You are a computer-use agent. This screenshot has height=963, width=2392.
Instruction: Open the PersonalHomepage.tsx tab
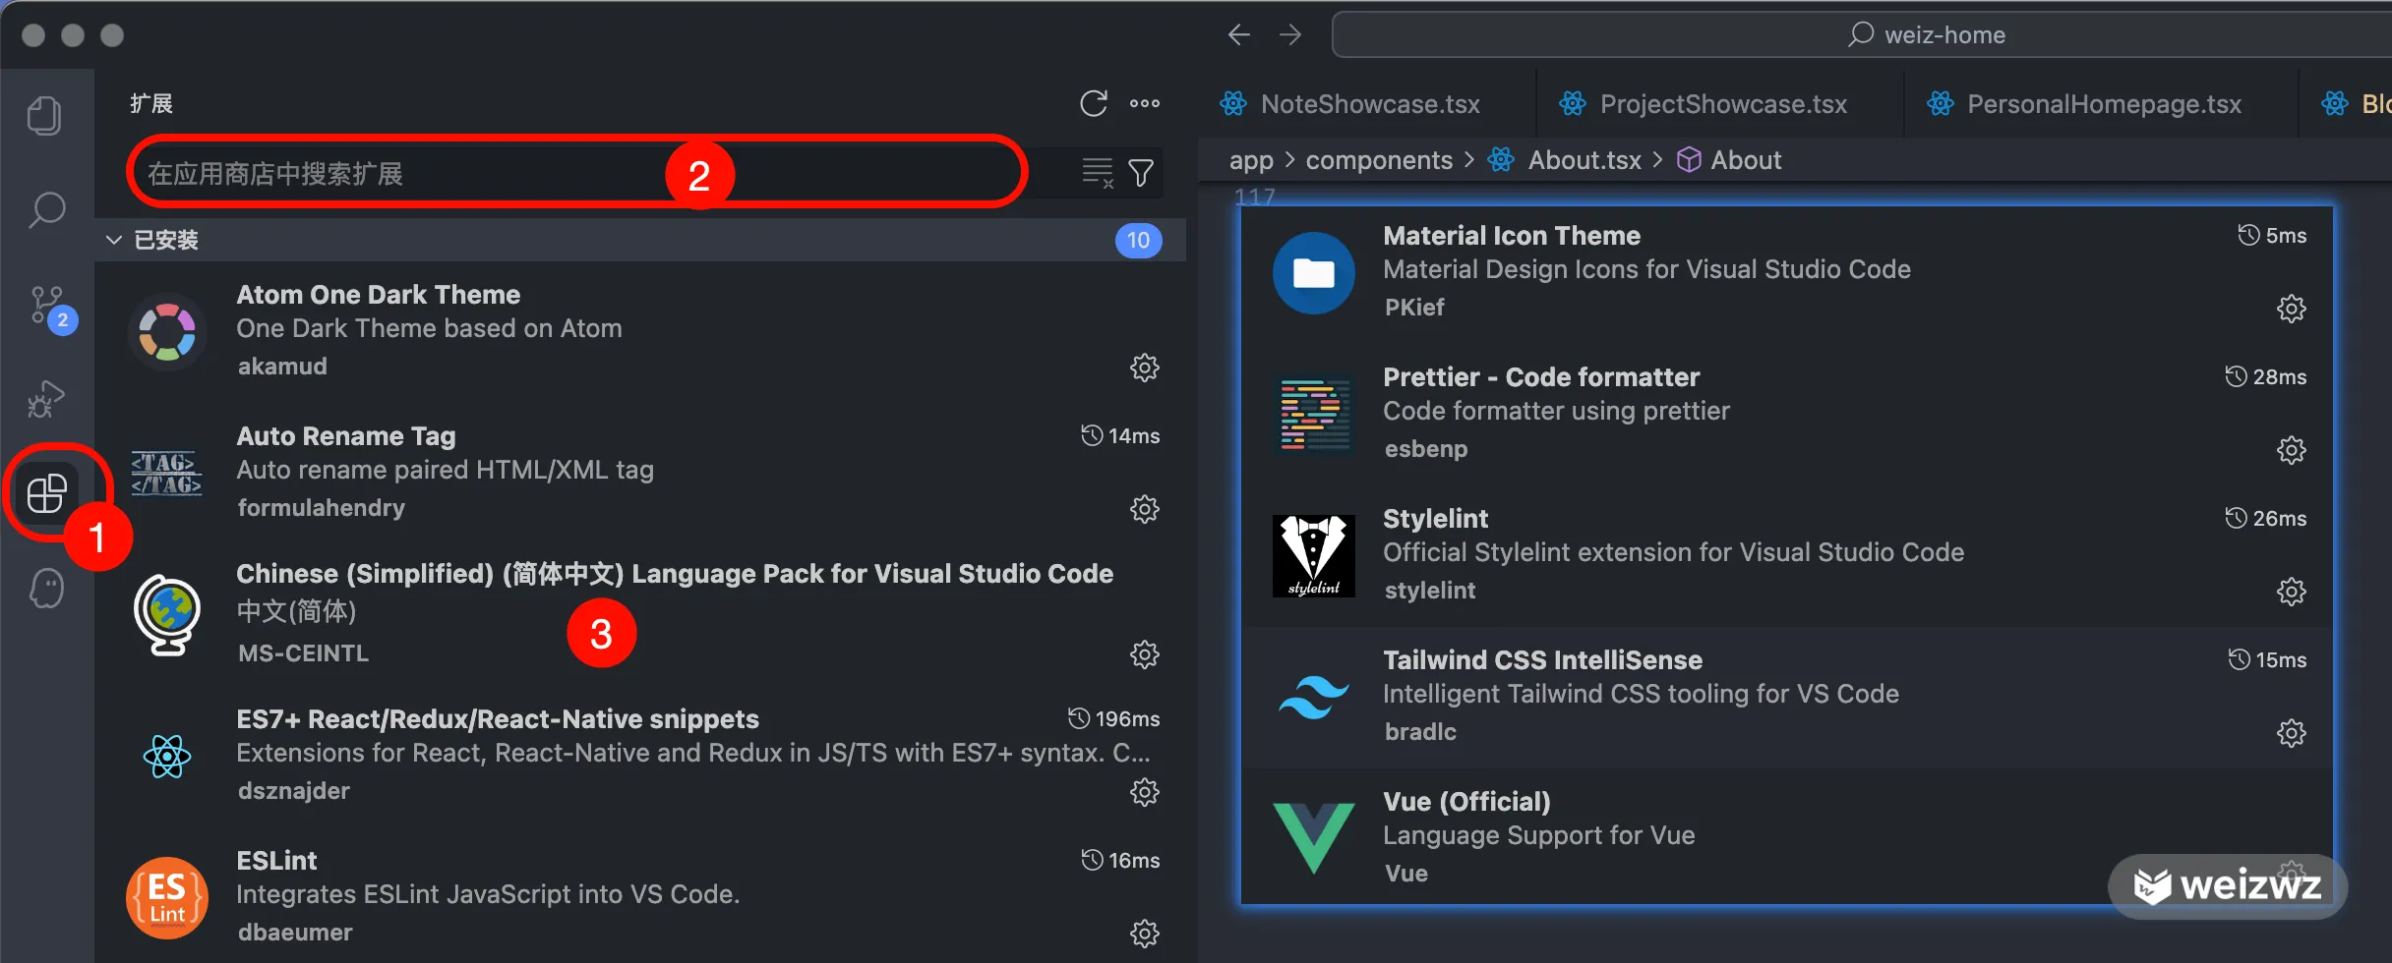coord(2103,104)
